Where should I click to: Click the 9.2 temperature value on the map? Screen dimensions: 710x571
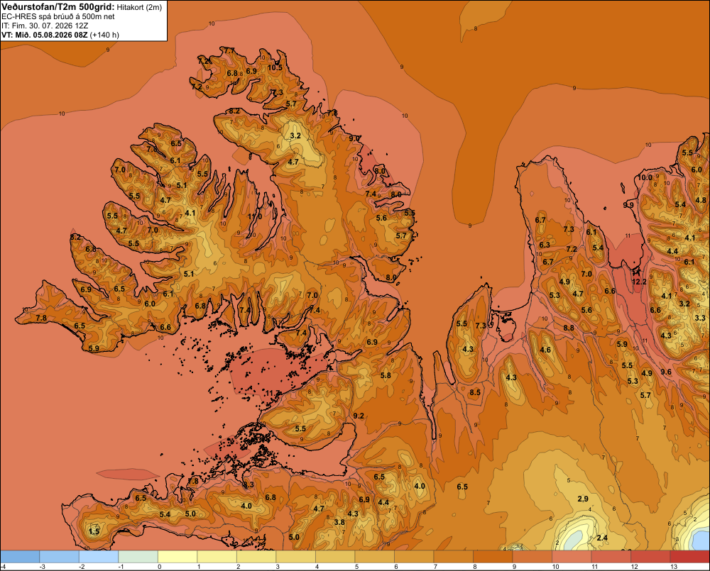tap(358, 416)
